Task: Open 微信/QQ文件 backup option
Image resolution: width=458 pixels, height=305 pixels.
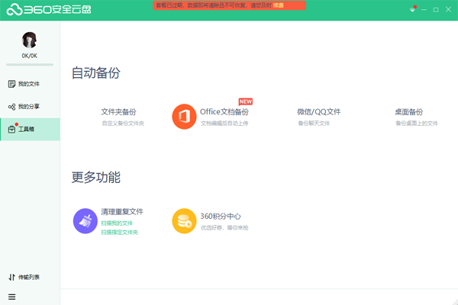Action: tap(319, 112)
